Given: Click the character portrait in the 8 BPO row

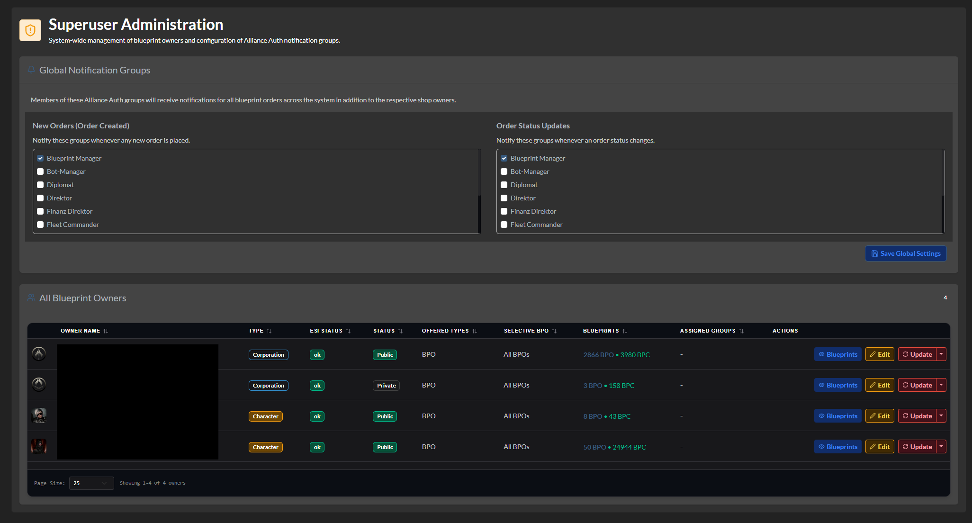Looking at the screenshot, I should [x=39, y=415].
